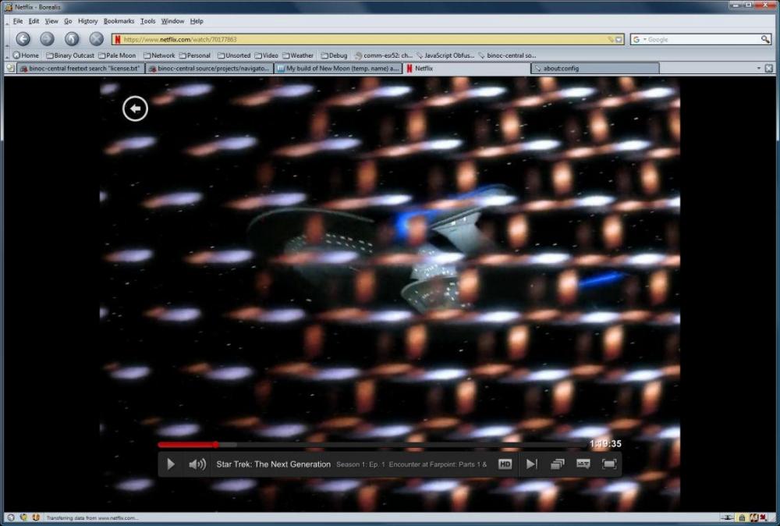This screenshot has height=526, width=780.
Task: Switch to the about:config tab
Action: point(593,69)
